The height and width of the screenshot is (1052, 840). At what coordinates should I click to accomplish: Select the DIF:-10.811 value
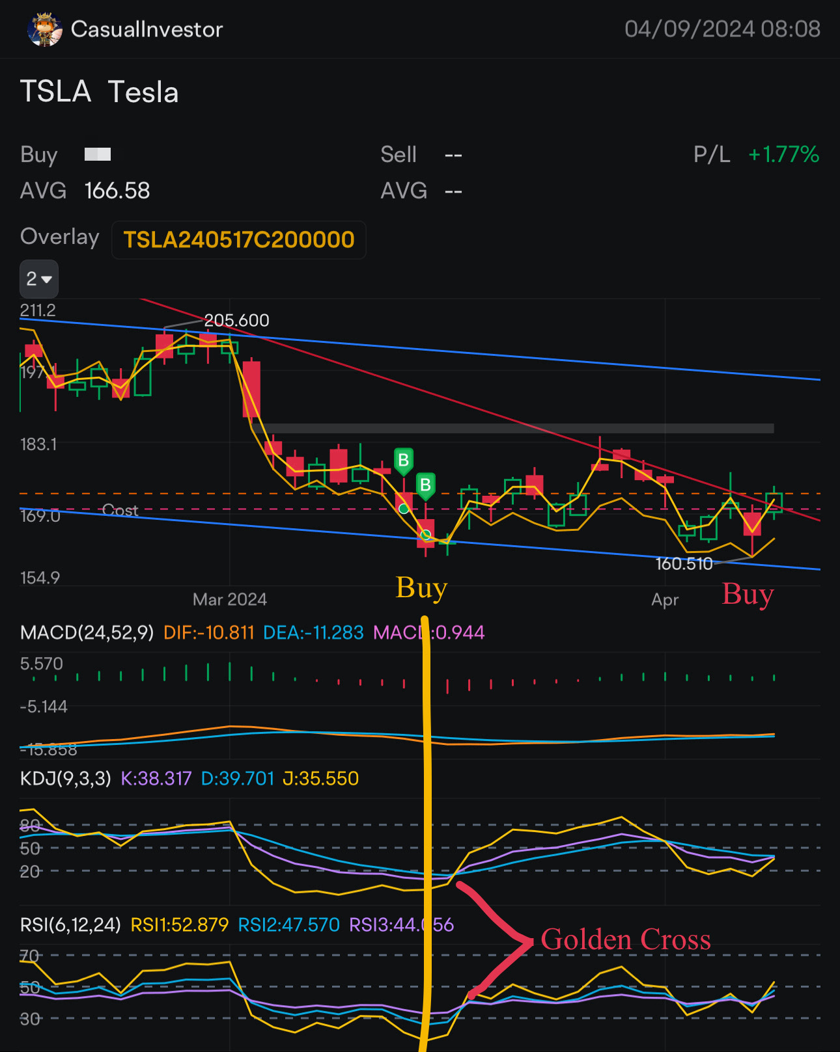click(209, 632)
